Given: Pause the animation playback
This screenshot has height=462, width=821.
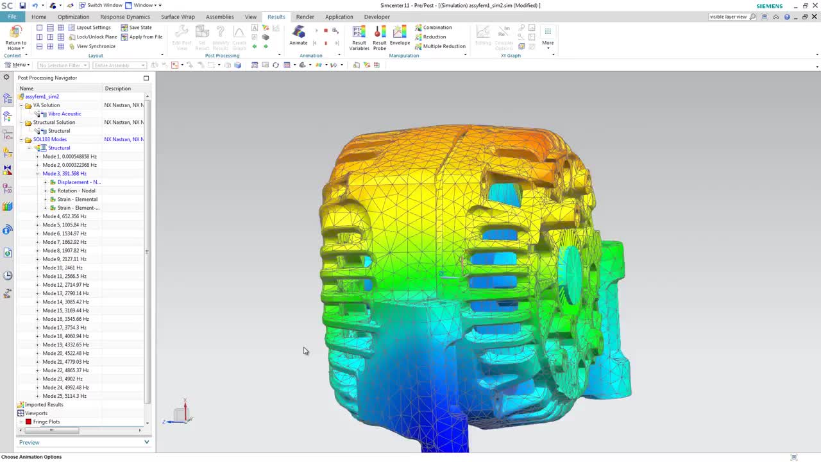Looking at the screenshot, I should point(325,43).
